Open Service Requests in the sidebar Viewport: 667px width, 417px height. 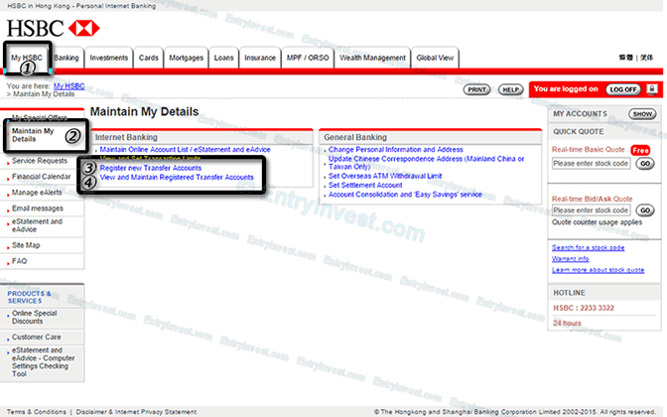40,161
